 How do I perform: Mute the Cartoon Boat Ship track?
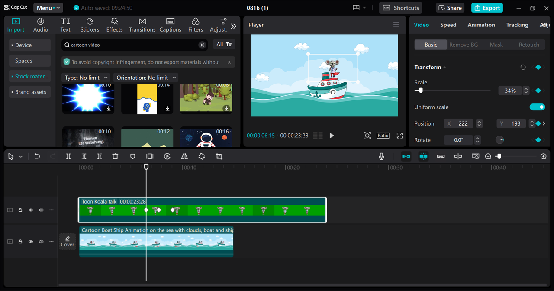[41, 242]
